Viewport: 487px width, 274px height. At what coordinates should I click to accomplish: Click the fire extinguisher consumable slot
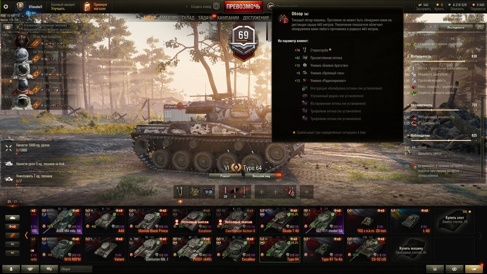pyautogui.click(x=289, y=192)
